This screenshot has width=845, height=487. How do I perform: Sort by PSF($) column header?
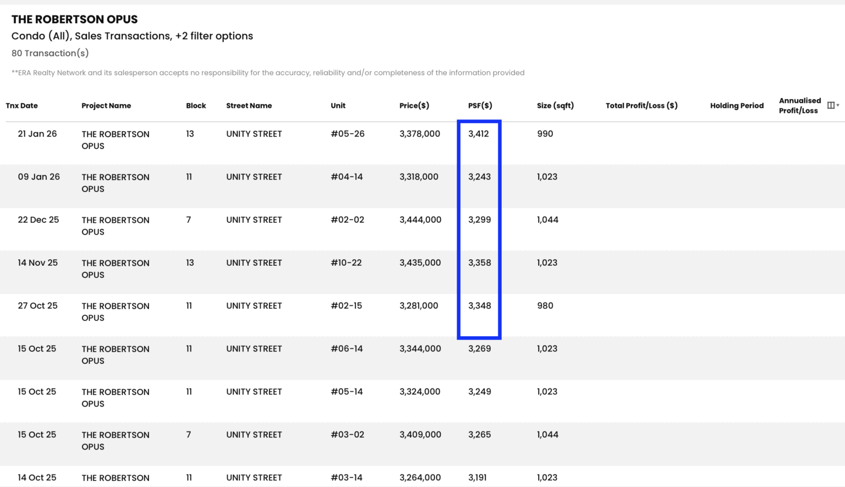(x=480, y=106)
